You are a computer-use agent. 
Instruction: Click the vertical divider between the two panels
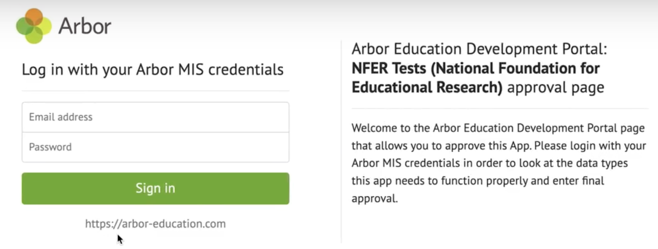point(341,141)
